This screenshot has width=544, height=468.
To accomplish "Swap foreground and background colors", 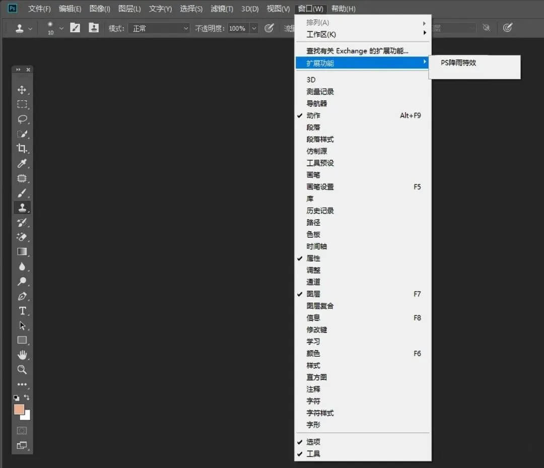I will (x=27, y=397).
